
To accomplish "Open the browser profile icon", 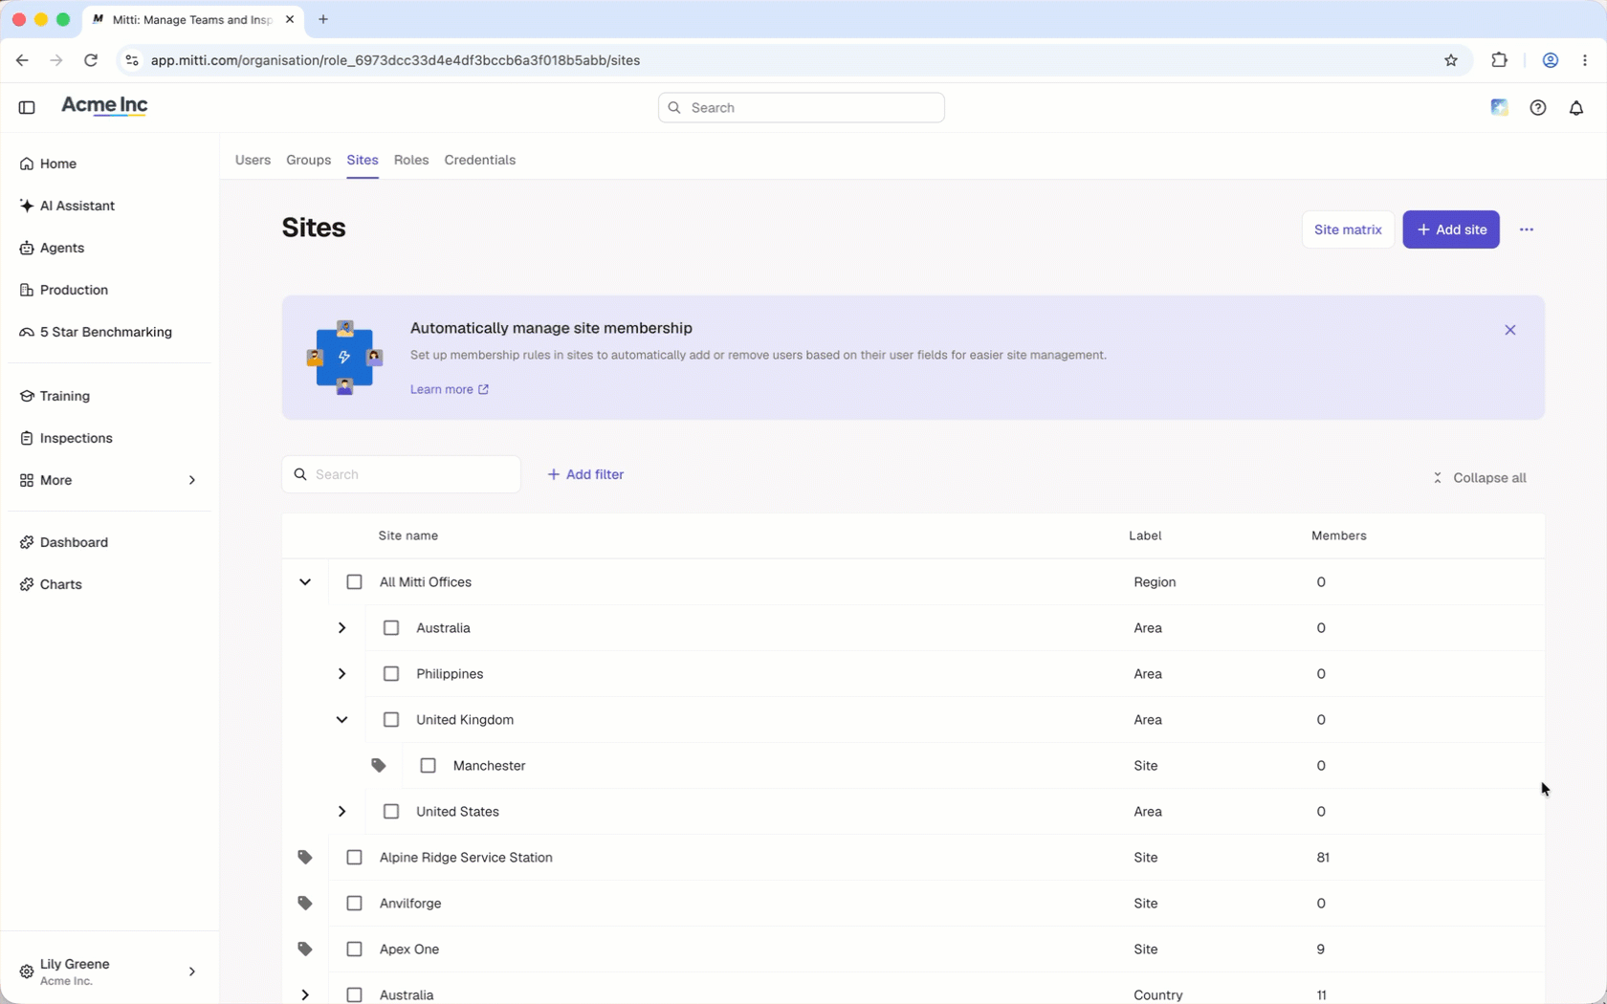I will click(x=1551, y=60).
